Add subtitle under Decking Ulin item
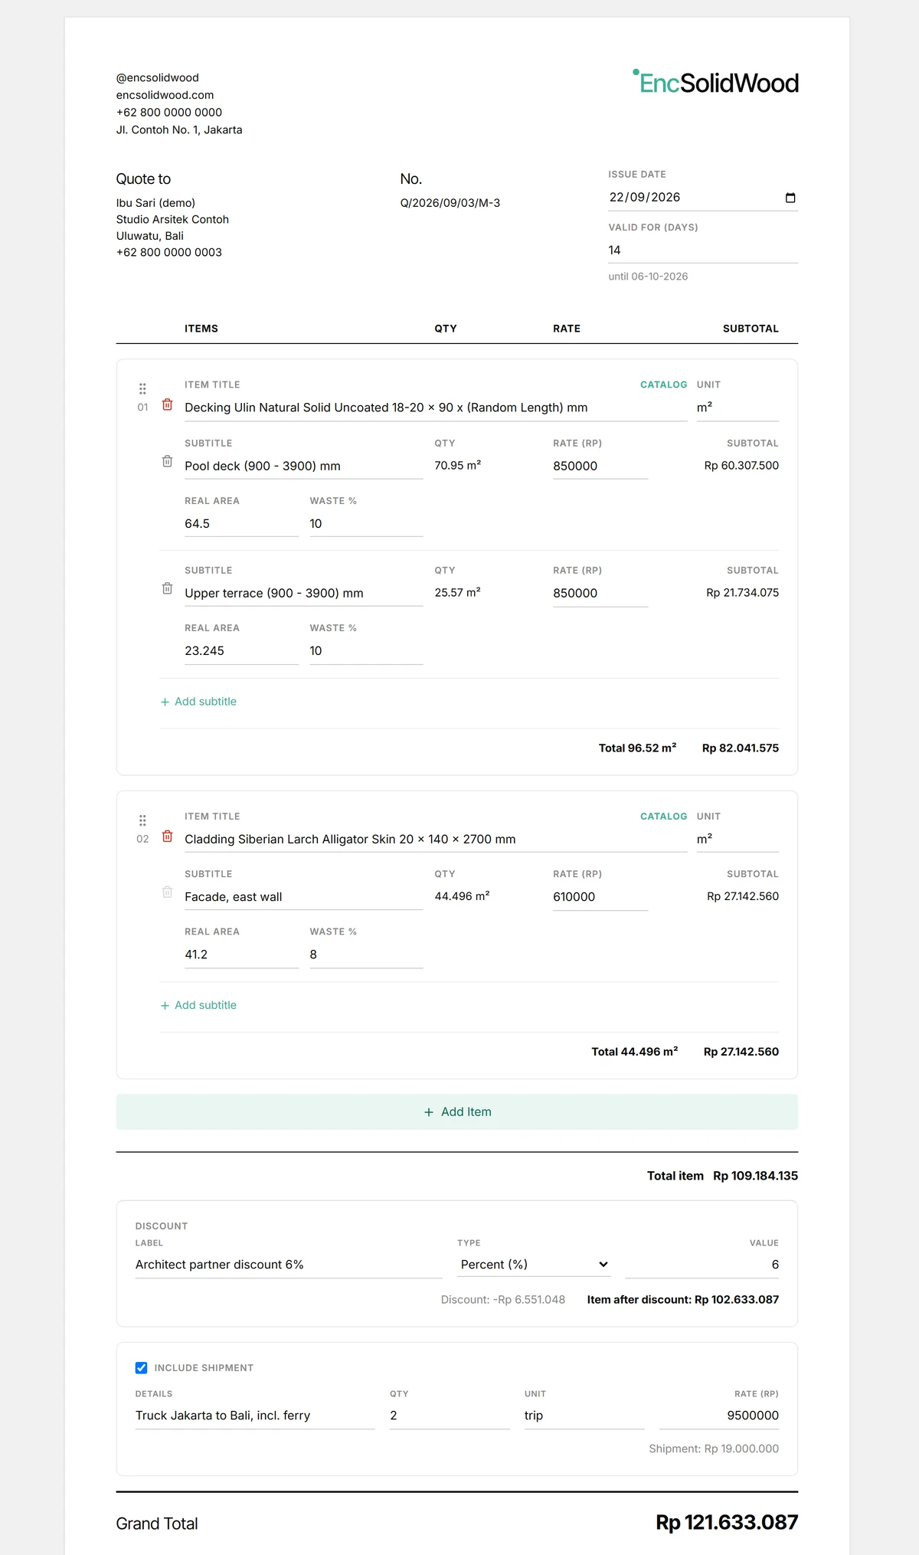 (198, 702)
